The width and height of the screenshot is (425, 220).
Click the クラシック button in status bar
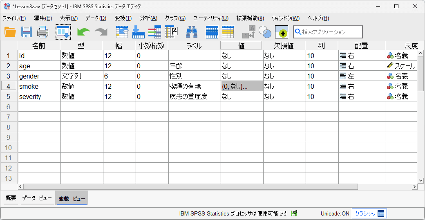pos(369,213)
